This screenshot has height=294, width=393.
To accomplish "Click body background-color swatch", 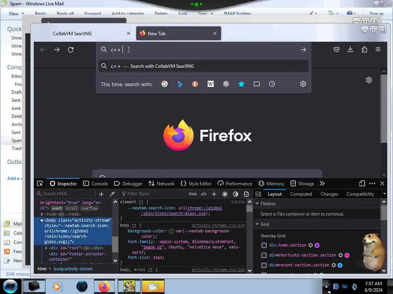I will pos(172,231).
